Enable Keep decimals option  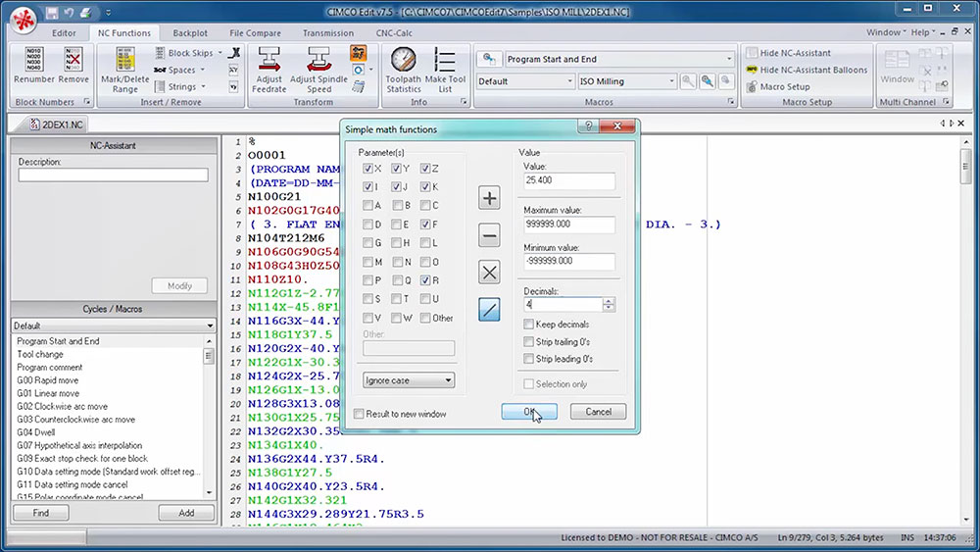(x=529, y=324)
